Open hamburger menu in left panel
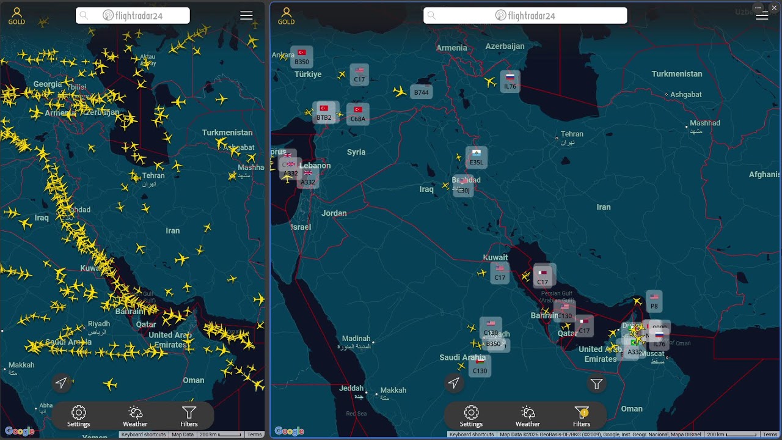Viewport: 782px width, 440px height. tap(246, 16)
